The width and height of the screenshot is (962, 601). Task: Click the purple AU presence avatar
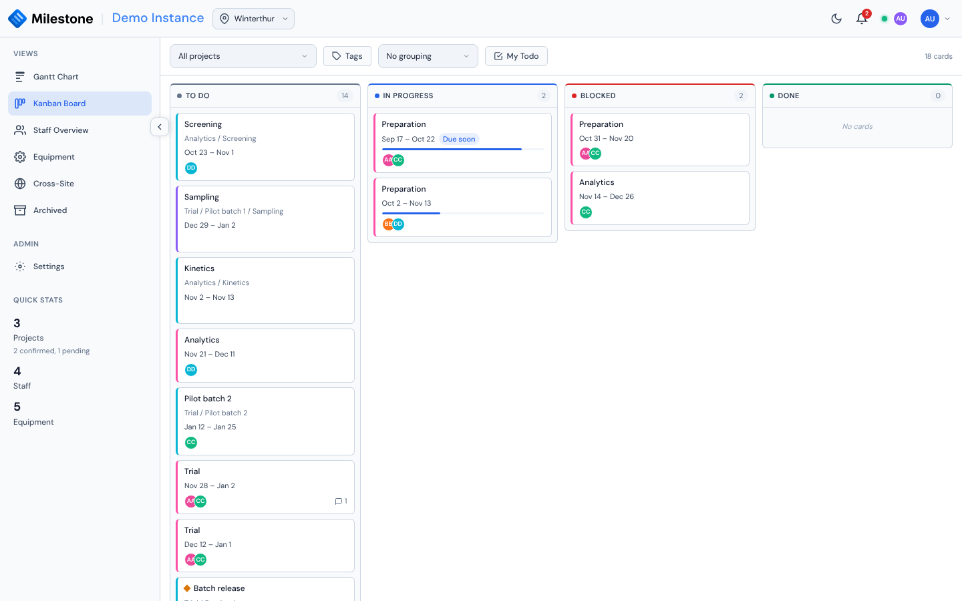pos(901,19)
